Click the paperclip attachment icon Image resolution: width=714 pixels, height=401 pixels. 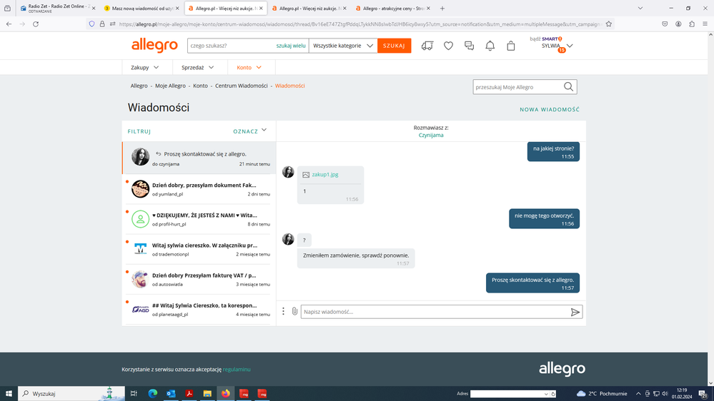coord(294,311)
